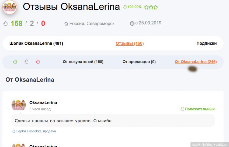Show reviews От покупателей (160)
Screen dimensions: 229x147
click(x=83, y=62)
